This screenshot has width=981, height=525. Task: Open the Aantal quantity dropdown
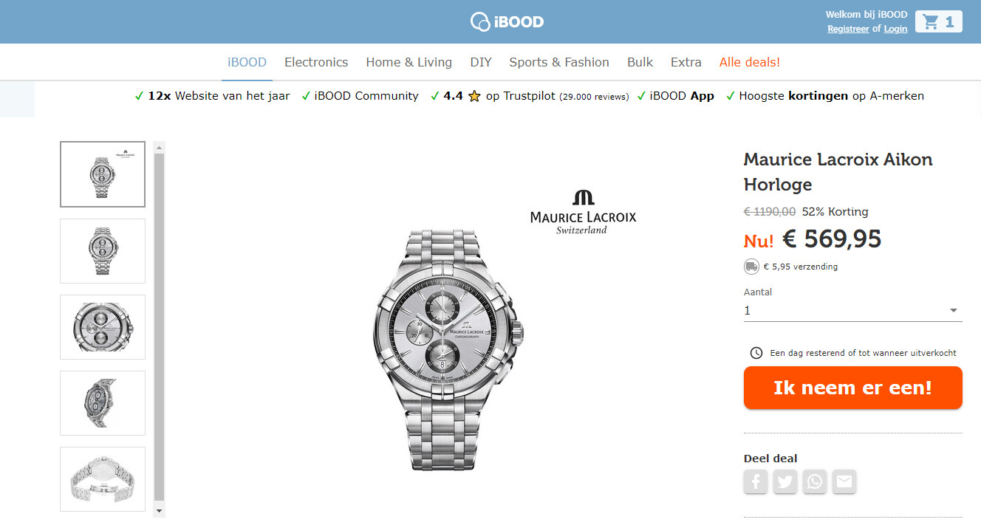coord(853,311)
